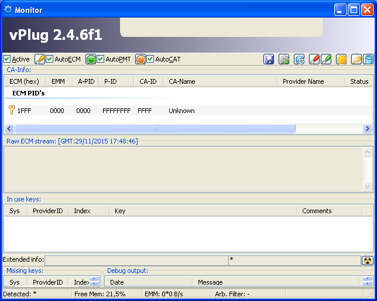This screenshot has width=377, height=301.
Task: Click the orange globe icon beside AutoCAT
Action: (140, 59)
